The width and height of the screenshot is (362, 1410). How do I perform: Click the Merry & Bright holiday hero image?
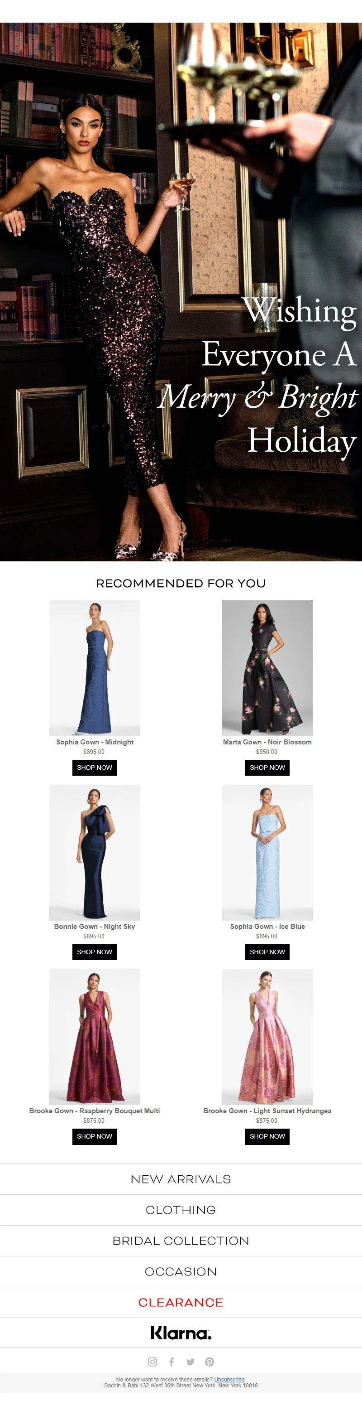181,292
